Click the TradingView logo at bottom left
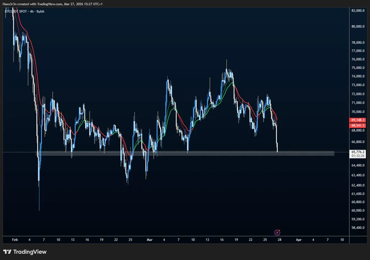The image size is (370, 260). pos(25,252)
